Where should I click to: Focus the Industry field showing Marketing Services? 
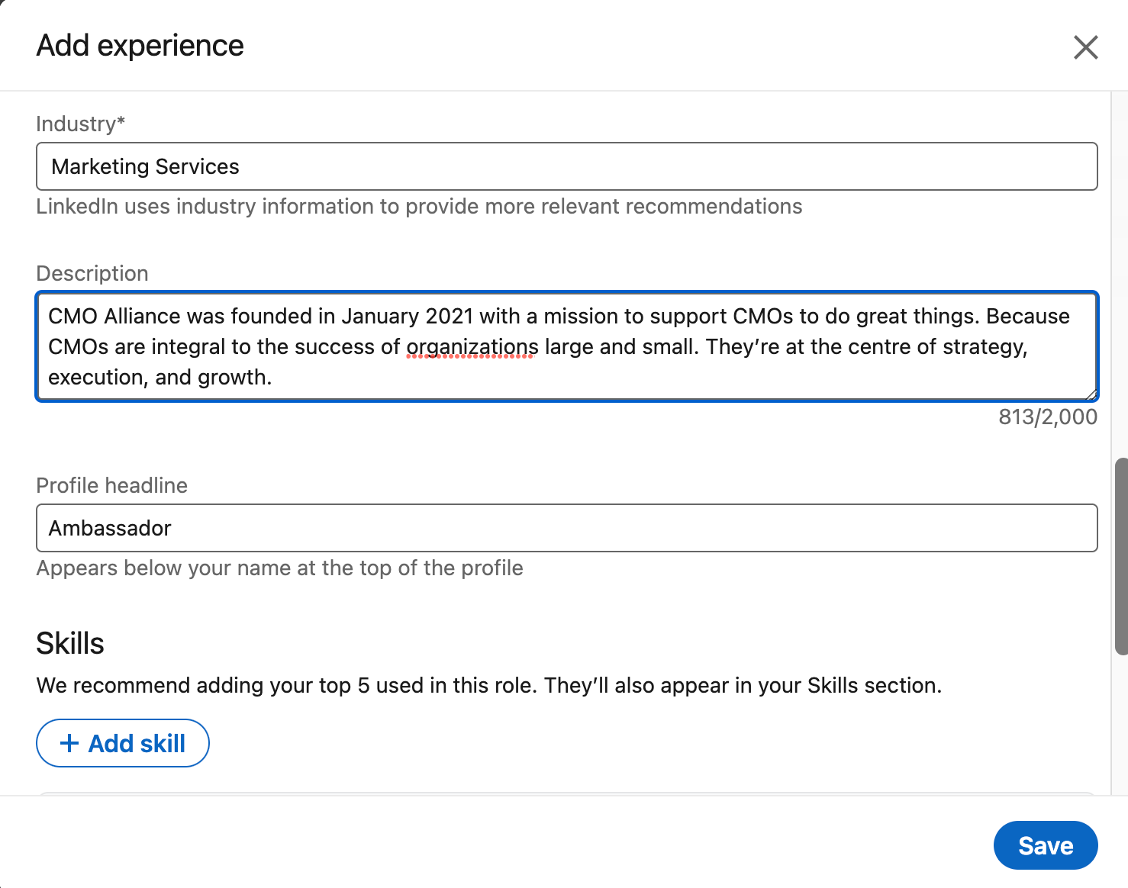click(x=567, y=166)
